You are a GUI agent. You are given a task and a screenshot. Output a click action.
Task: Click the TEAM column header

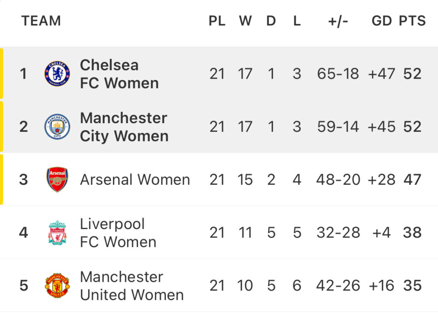pos(41,21)
